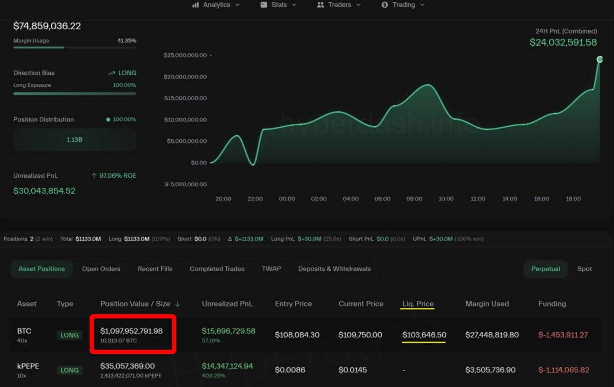Sort by Unrealized PnL column header
Screen dimensions: 614x387
coord(227,304)
